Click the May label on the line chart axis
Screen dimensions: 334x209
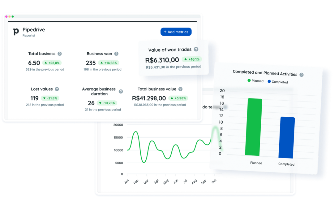click(166, 182)
